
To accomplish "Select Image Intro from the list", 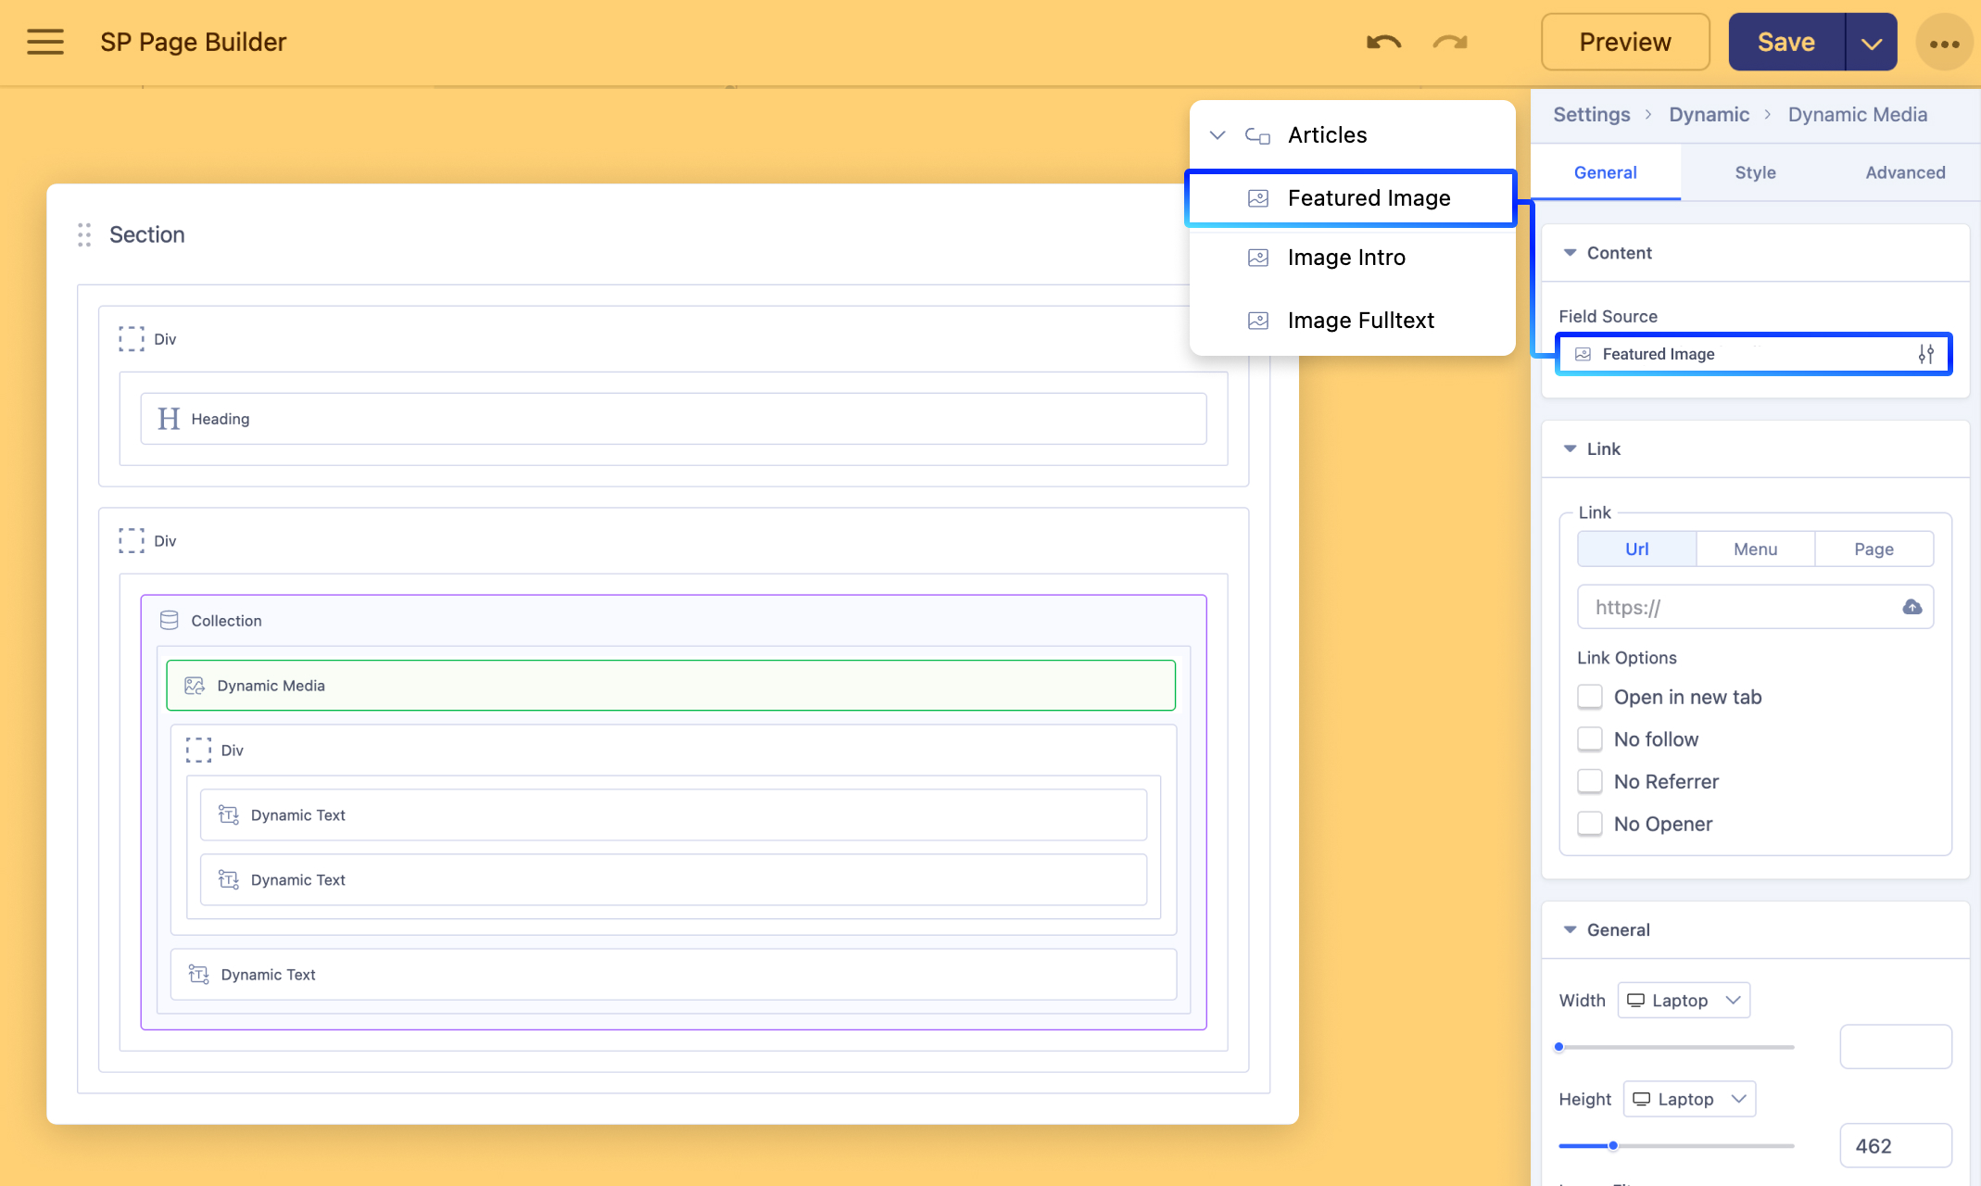I will (x=1345, y=258).
